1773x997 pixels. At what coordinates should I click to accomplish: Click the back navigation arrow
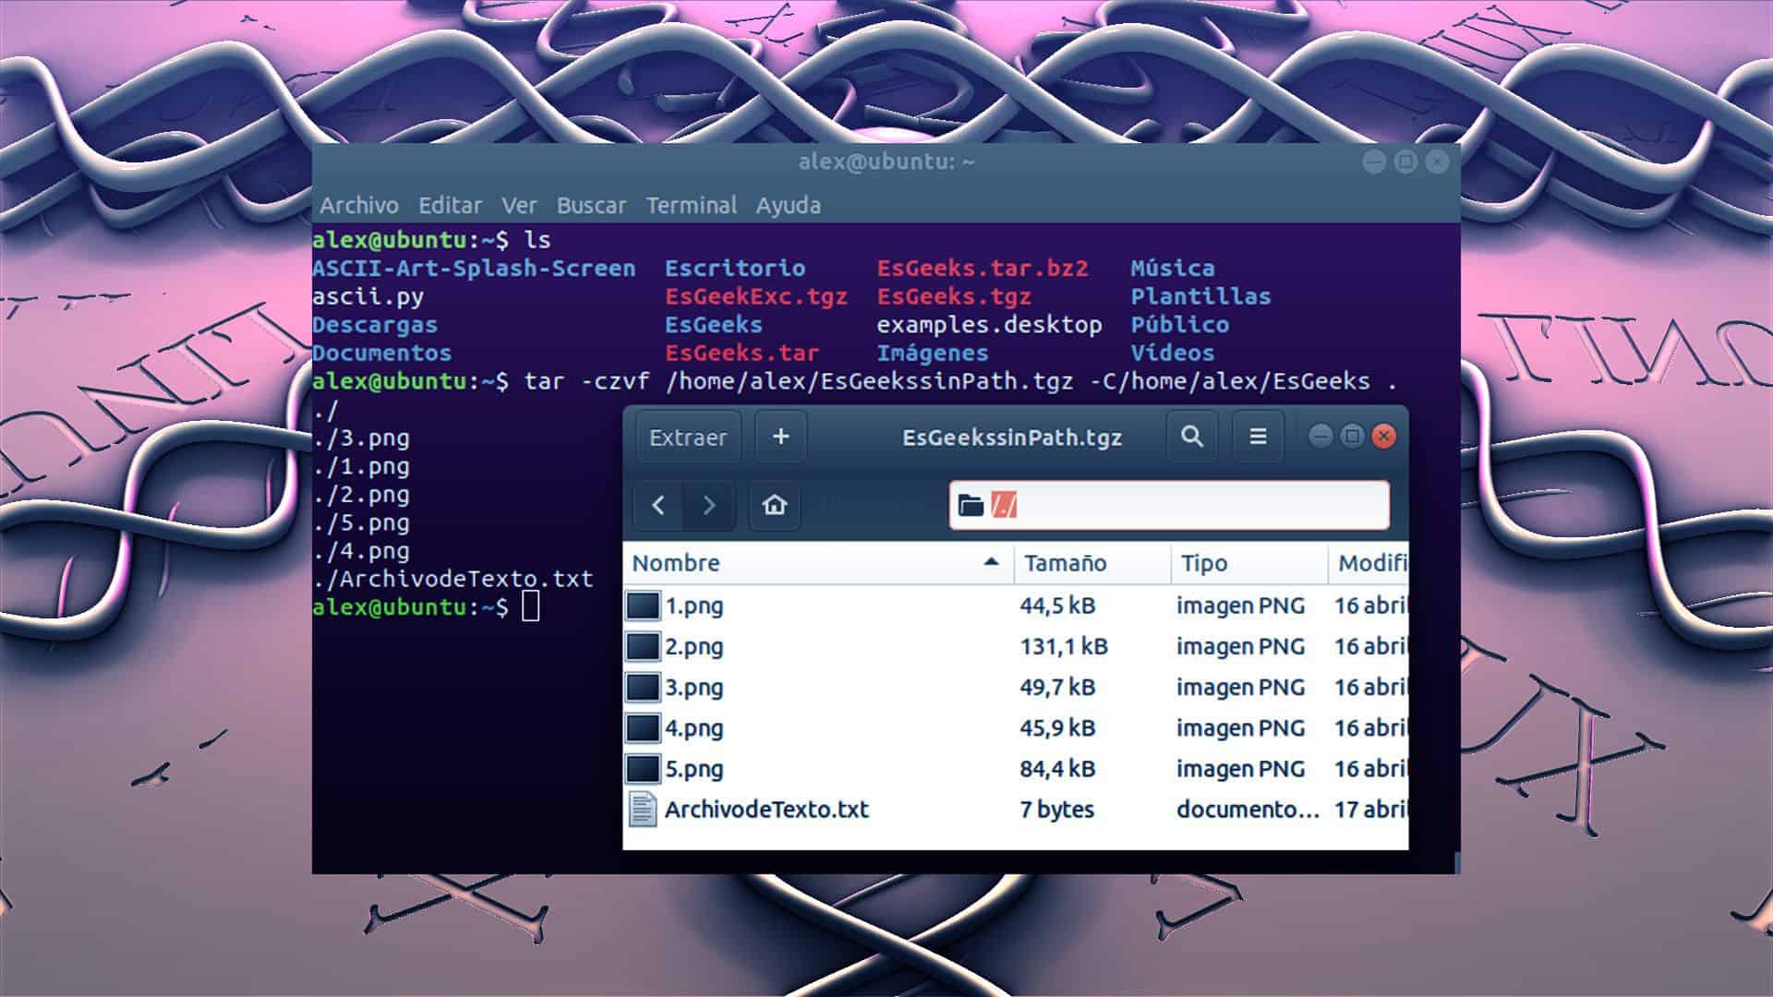(x=658, y=505)
